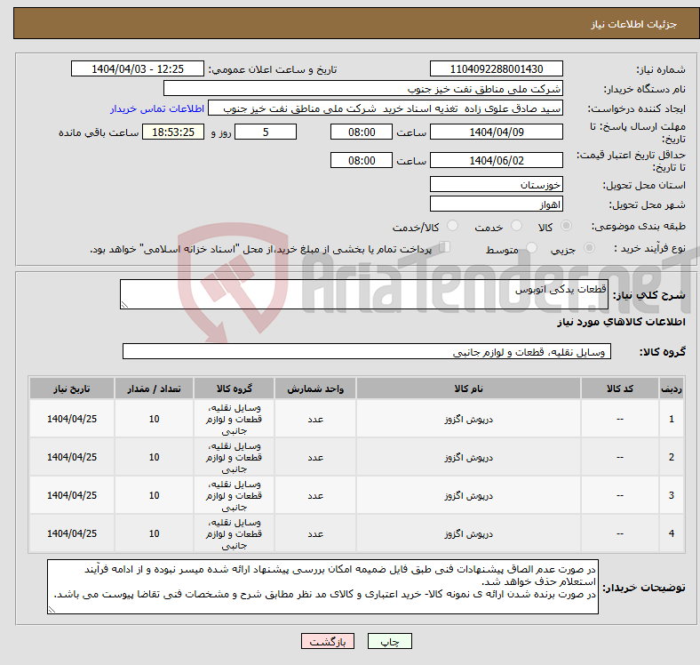Click the description text area قطعات یدکی اتوبوس
This screenshot has height=665, width=700.
[364, 294]
